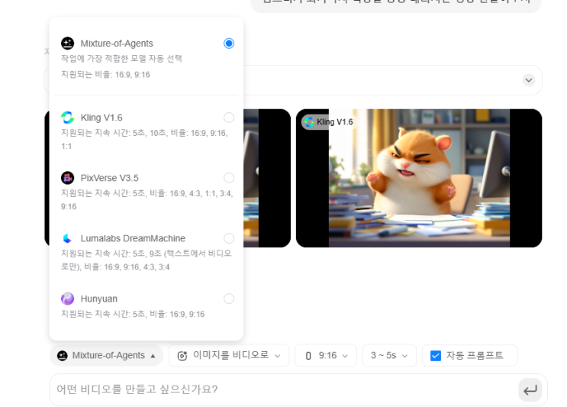Click the portrait ratio icon beside 9:16
The height and width of the screenshot is (407, 567).
click(x=308, y=356)
